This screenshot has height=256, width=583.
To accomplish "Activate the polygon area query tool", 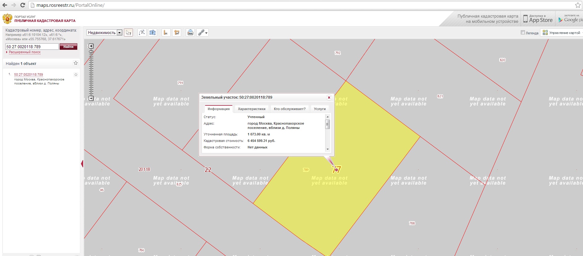I will (x=152, y=32).
